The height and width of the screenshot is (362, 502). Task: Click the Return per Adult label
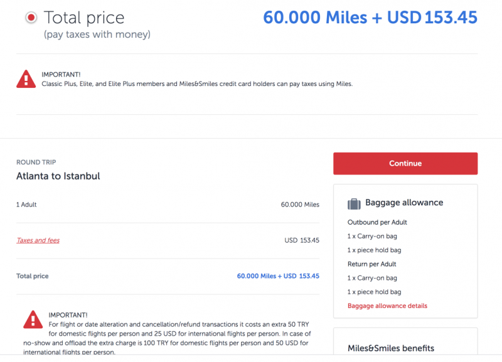pos(371,264)
